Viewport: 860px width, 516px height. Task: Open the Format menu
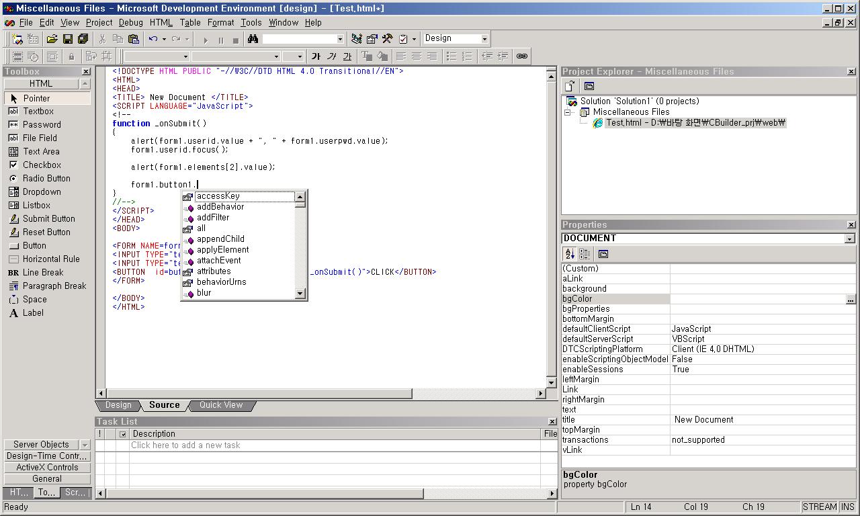click(x=220, y=22)
